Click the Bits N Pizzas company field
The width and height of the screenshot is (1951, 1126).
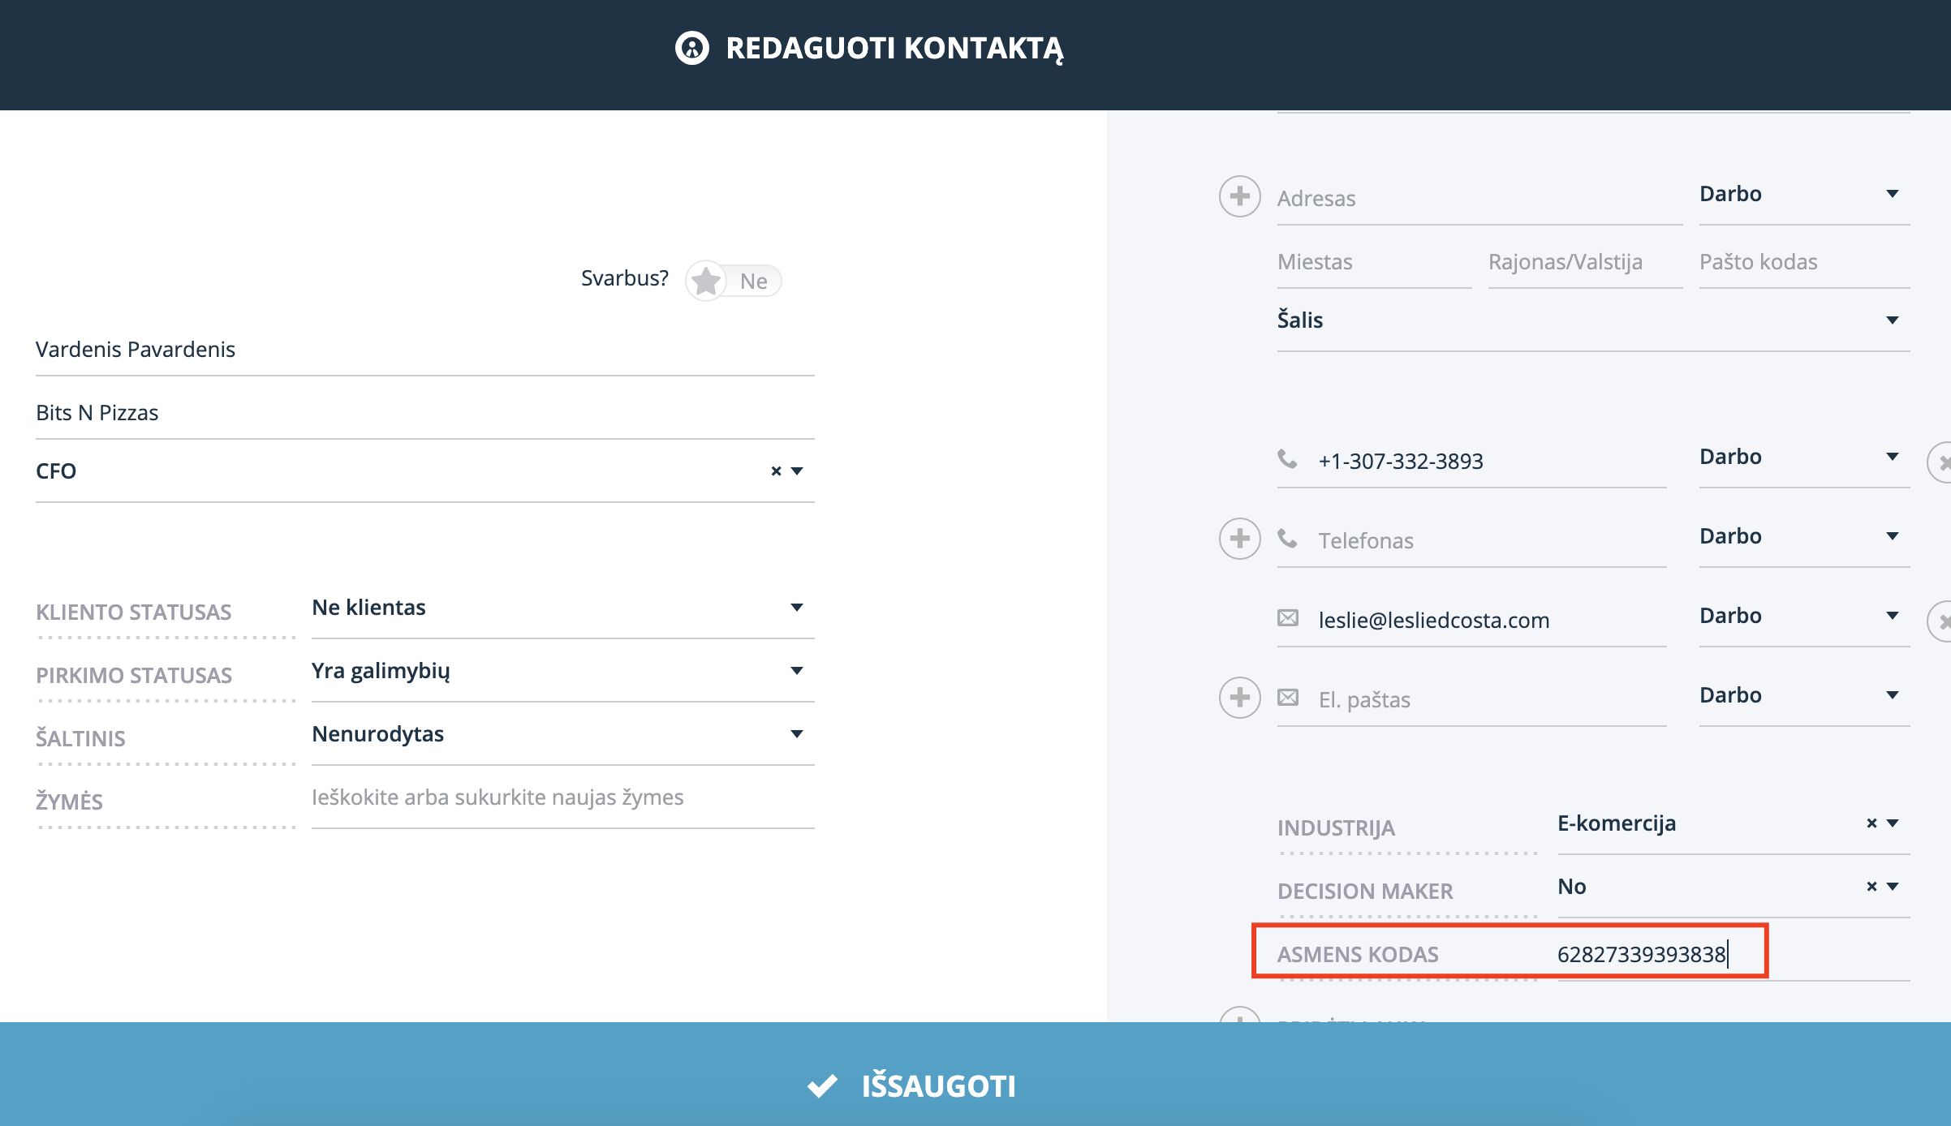pyautogui.click(x=425, y=413)
